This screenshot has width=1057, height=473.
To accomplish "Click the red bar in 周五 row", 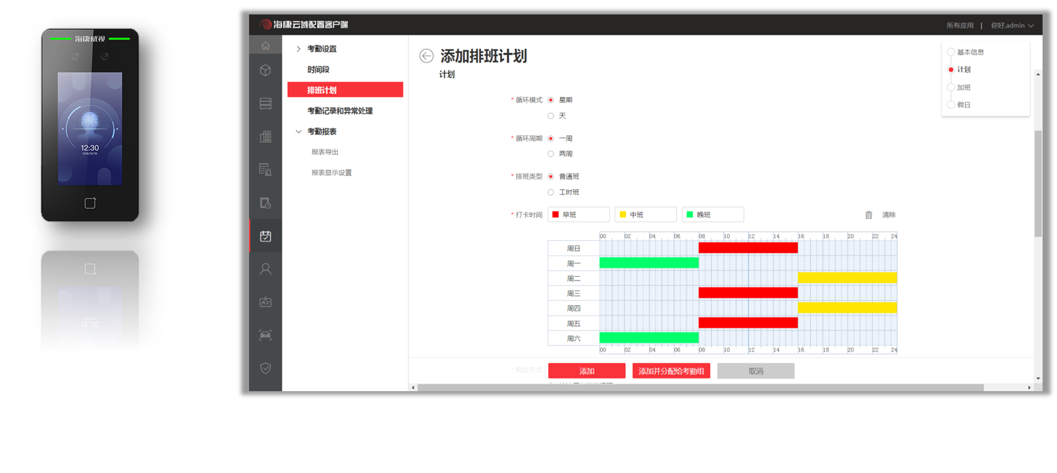I will tap(748, 323).
